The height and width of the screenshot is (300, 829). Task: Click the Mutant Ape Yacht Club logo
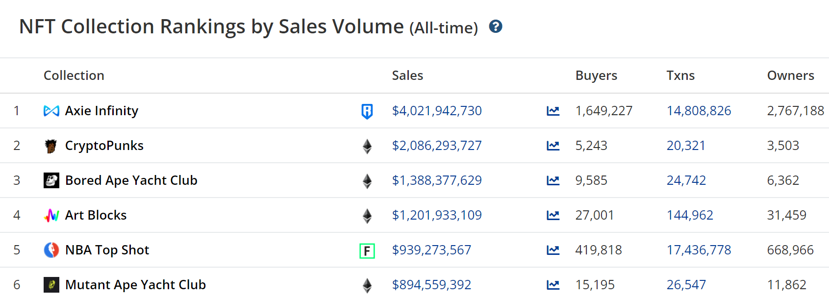[51, 285]
